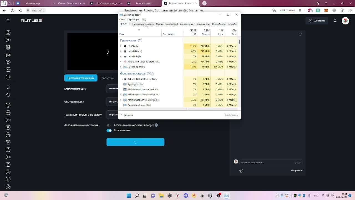The width and height of the screenshot is (355, 200).
Task: Open Windows taskbar search
Action: pos(137,196)
